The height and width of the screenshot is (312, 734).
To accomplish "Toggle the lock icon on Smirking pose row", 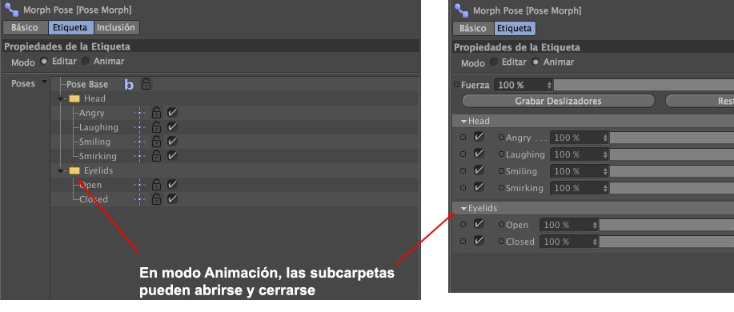I will (156, 155).
